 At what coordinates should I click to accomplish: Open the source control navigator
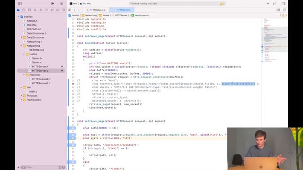click(24, 10)
